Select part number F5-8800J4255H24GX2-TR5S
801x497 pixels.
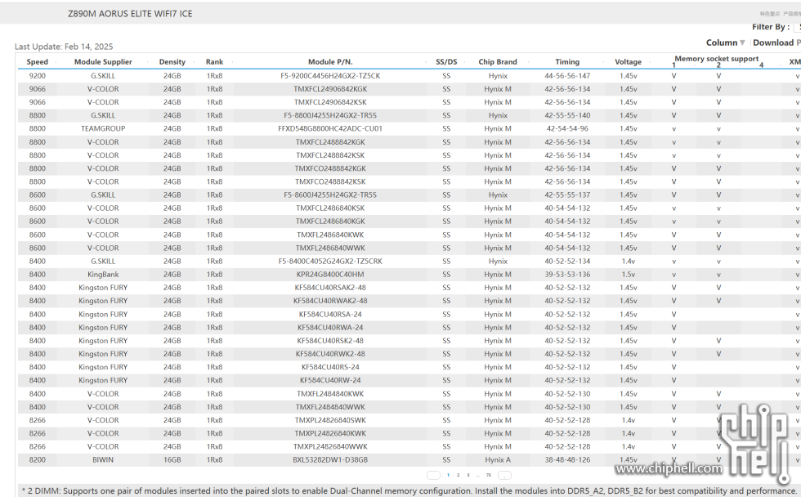click(x=330, y=115)
